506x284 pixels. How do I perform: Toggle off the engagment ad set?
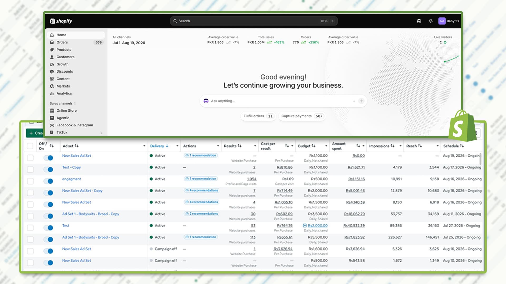tap(48, 181)
